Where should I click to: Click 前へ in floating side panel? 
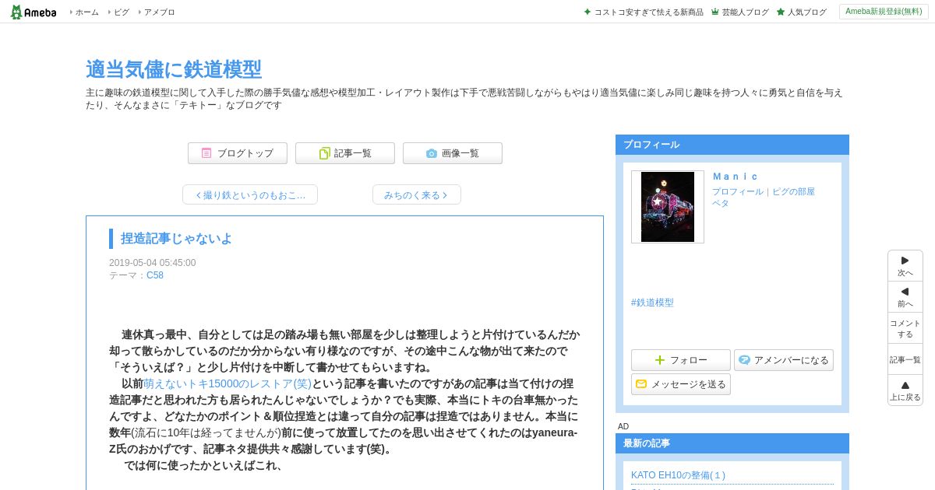[905, 297]
